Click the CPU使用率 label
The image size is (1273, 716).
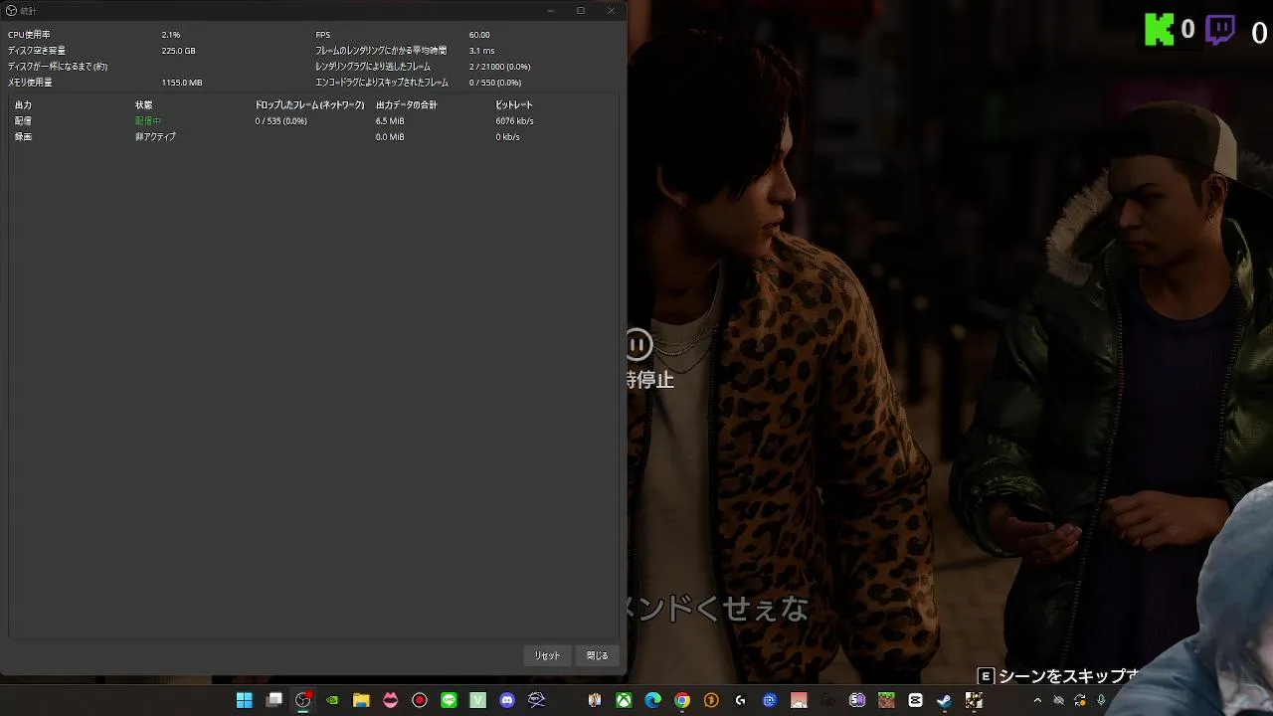pyautogui.click(x=29, y=35)
